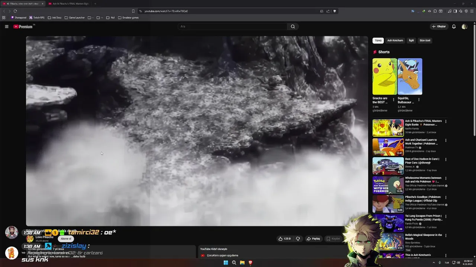Open the Emulator games bookmark folder
The height and width of the screenshot is (267, 476).
tap(128, 17)
